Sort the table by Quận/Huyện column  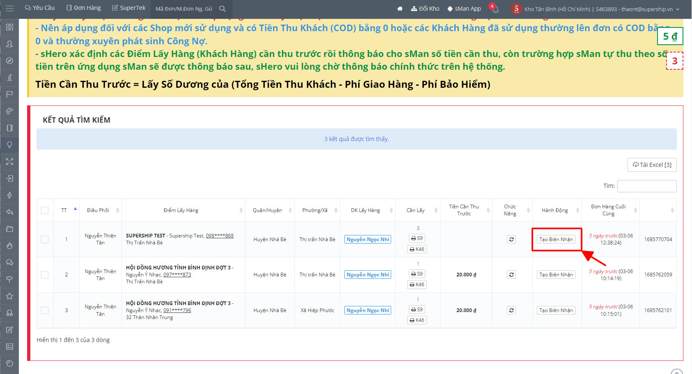tap(270, 210)
